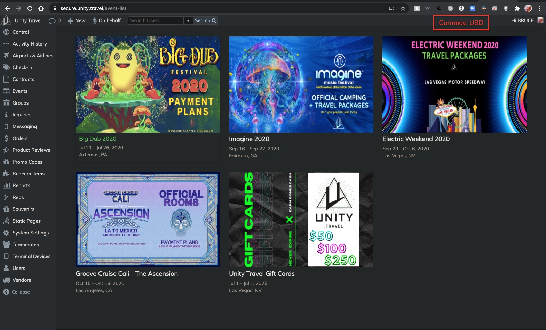Click the browser reload icon
This screenshot has height=330, width=546.
[30, 8]
